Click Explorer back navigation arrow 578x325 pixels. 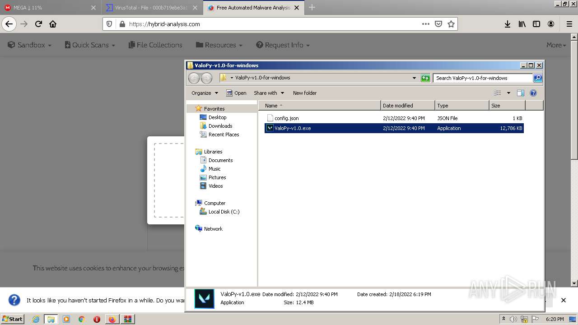(x=194, y=78)
